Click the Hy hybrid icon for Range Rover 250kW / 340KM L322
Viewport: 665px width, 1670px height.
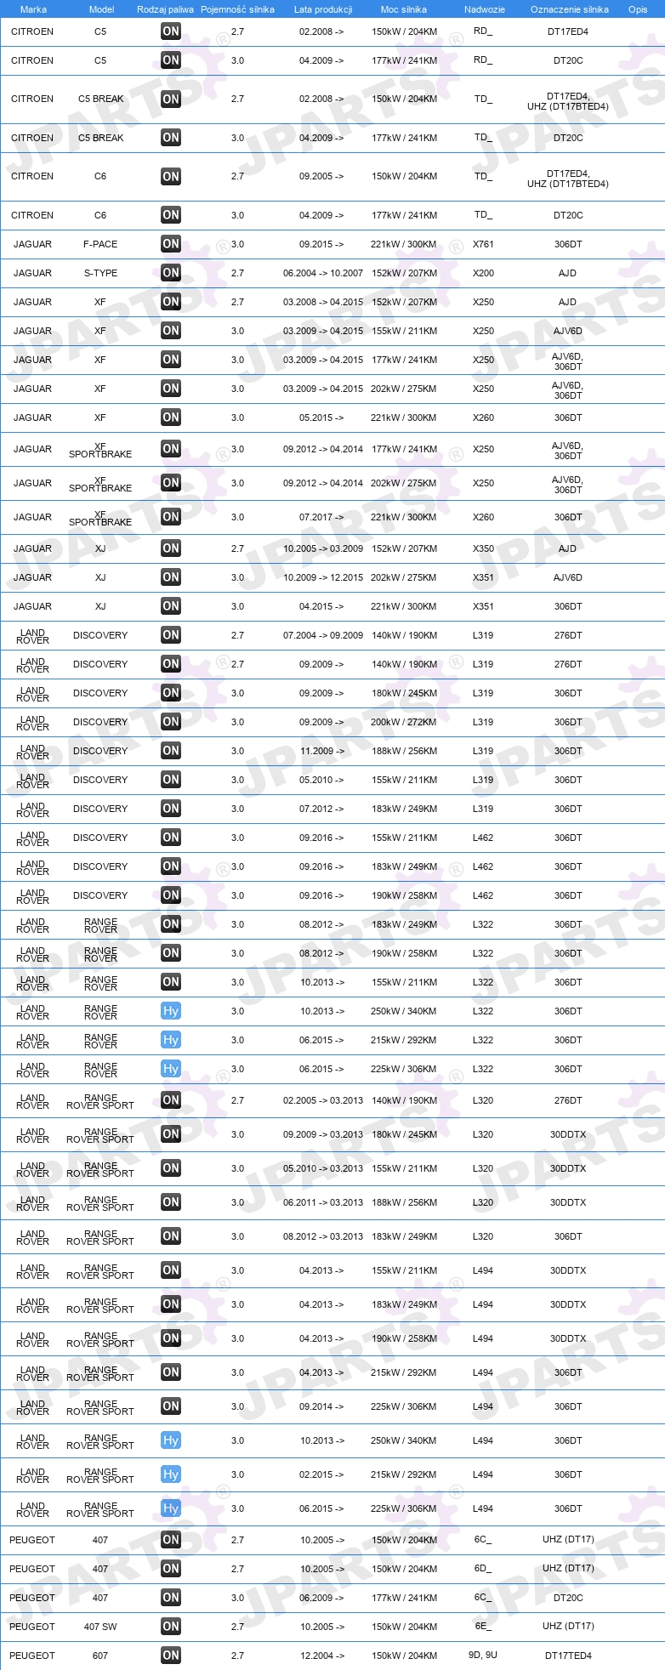pyautogui.click(x=171, y=1011)
